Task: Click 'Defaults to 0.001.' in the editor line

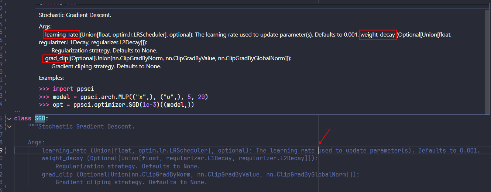Action: (x=449, y=150)
